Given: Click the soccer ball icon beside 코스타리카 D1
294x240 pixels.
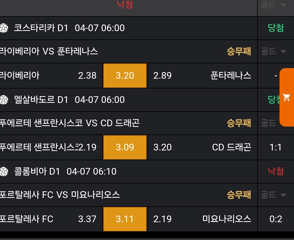Looking at the screenshot, I should coord(4,28).
